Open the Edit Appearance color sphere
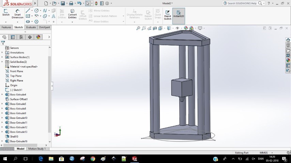 coord(186,28)
